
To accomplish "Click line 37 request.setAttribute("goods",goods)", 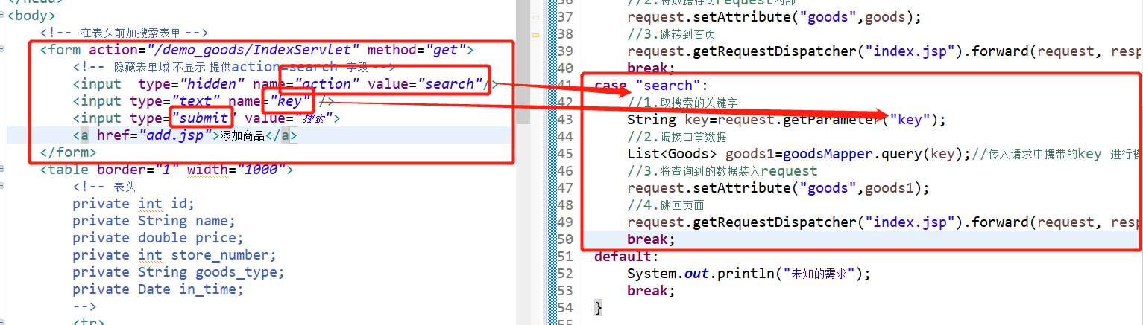I will (x=775, y=17).
